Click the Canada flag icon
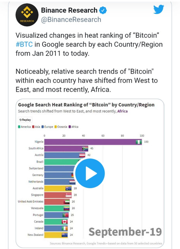The height and width of the screenshot is (249, 180). 65,221
